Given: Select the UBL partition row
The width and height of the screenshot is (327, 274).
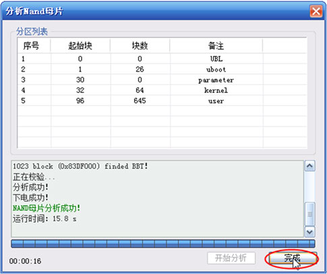Looking at the screenshot, I should pyautogui.click(x=162, y=59).
